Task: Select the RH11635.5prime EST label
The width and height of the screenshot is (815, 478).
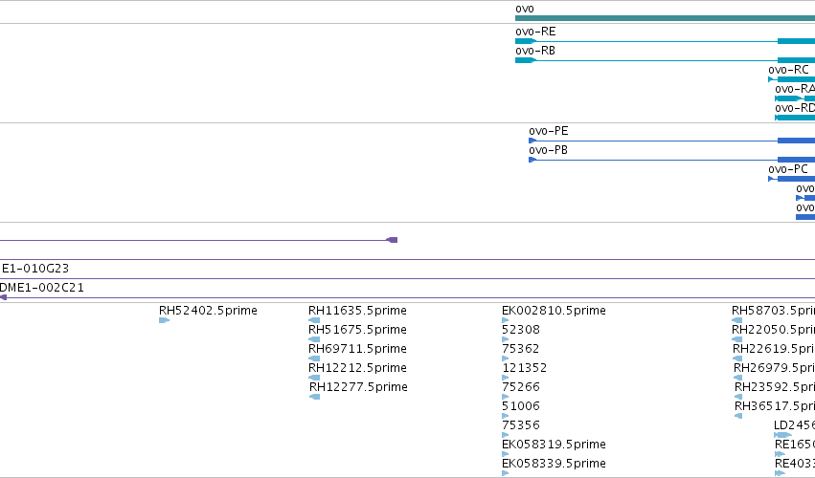Action: (357, 311)
